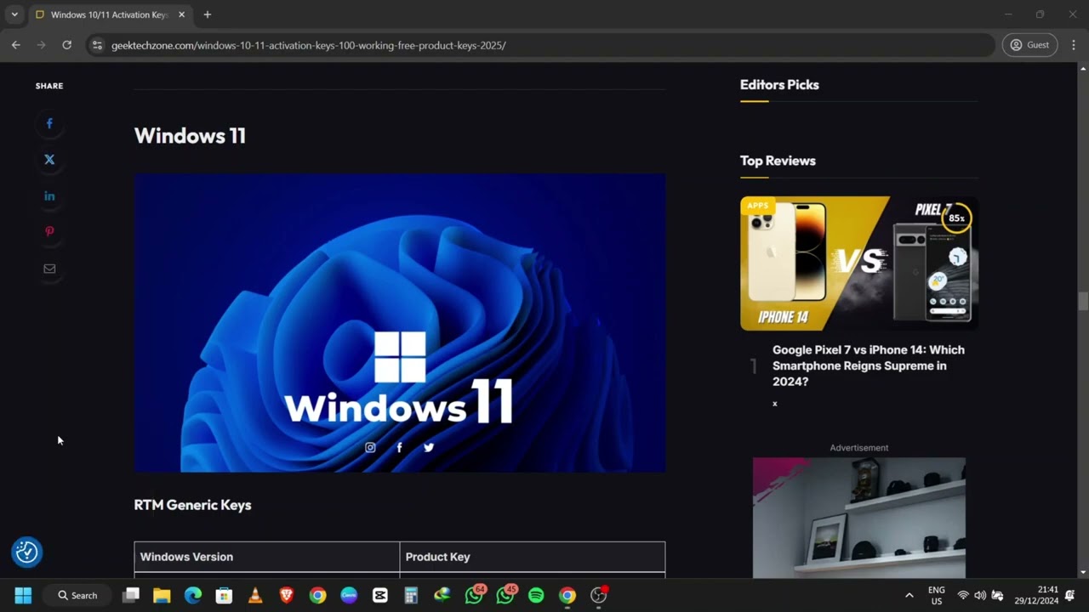This screenshot has height=612, width=1089.
Task: Open File Explorer from the taskbar
Action: tap(162, 596)
